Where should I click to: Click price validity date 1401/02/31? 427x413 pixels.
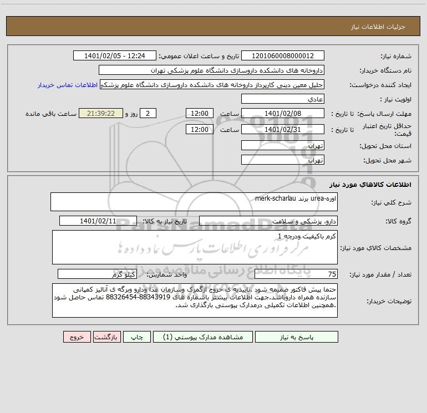pyautogui.click(x=283, y=129)
